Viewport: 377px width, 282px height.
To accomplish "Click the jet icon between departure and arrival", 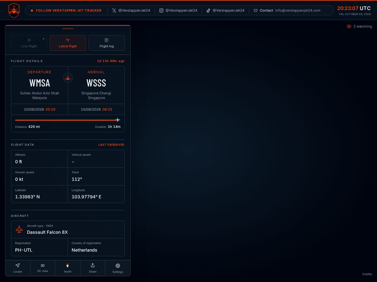I will coord(68,78).
